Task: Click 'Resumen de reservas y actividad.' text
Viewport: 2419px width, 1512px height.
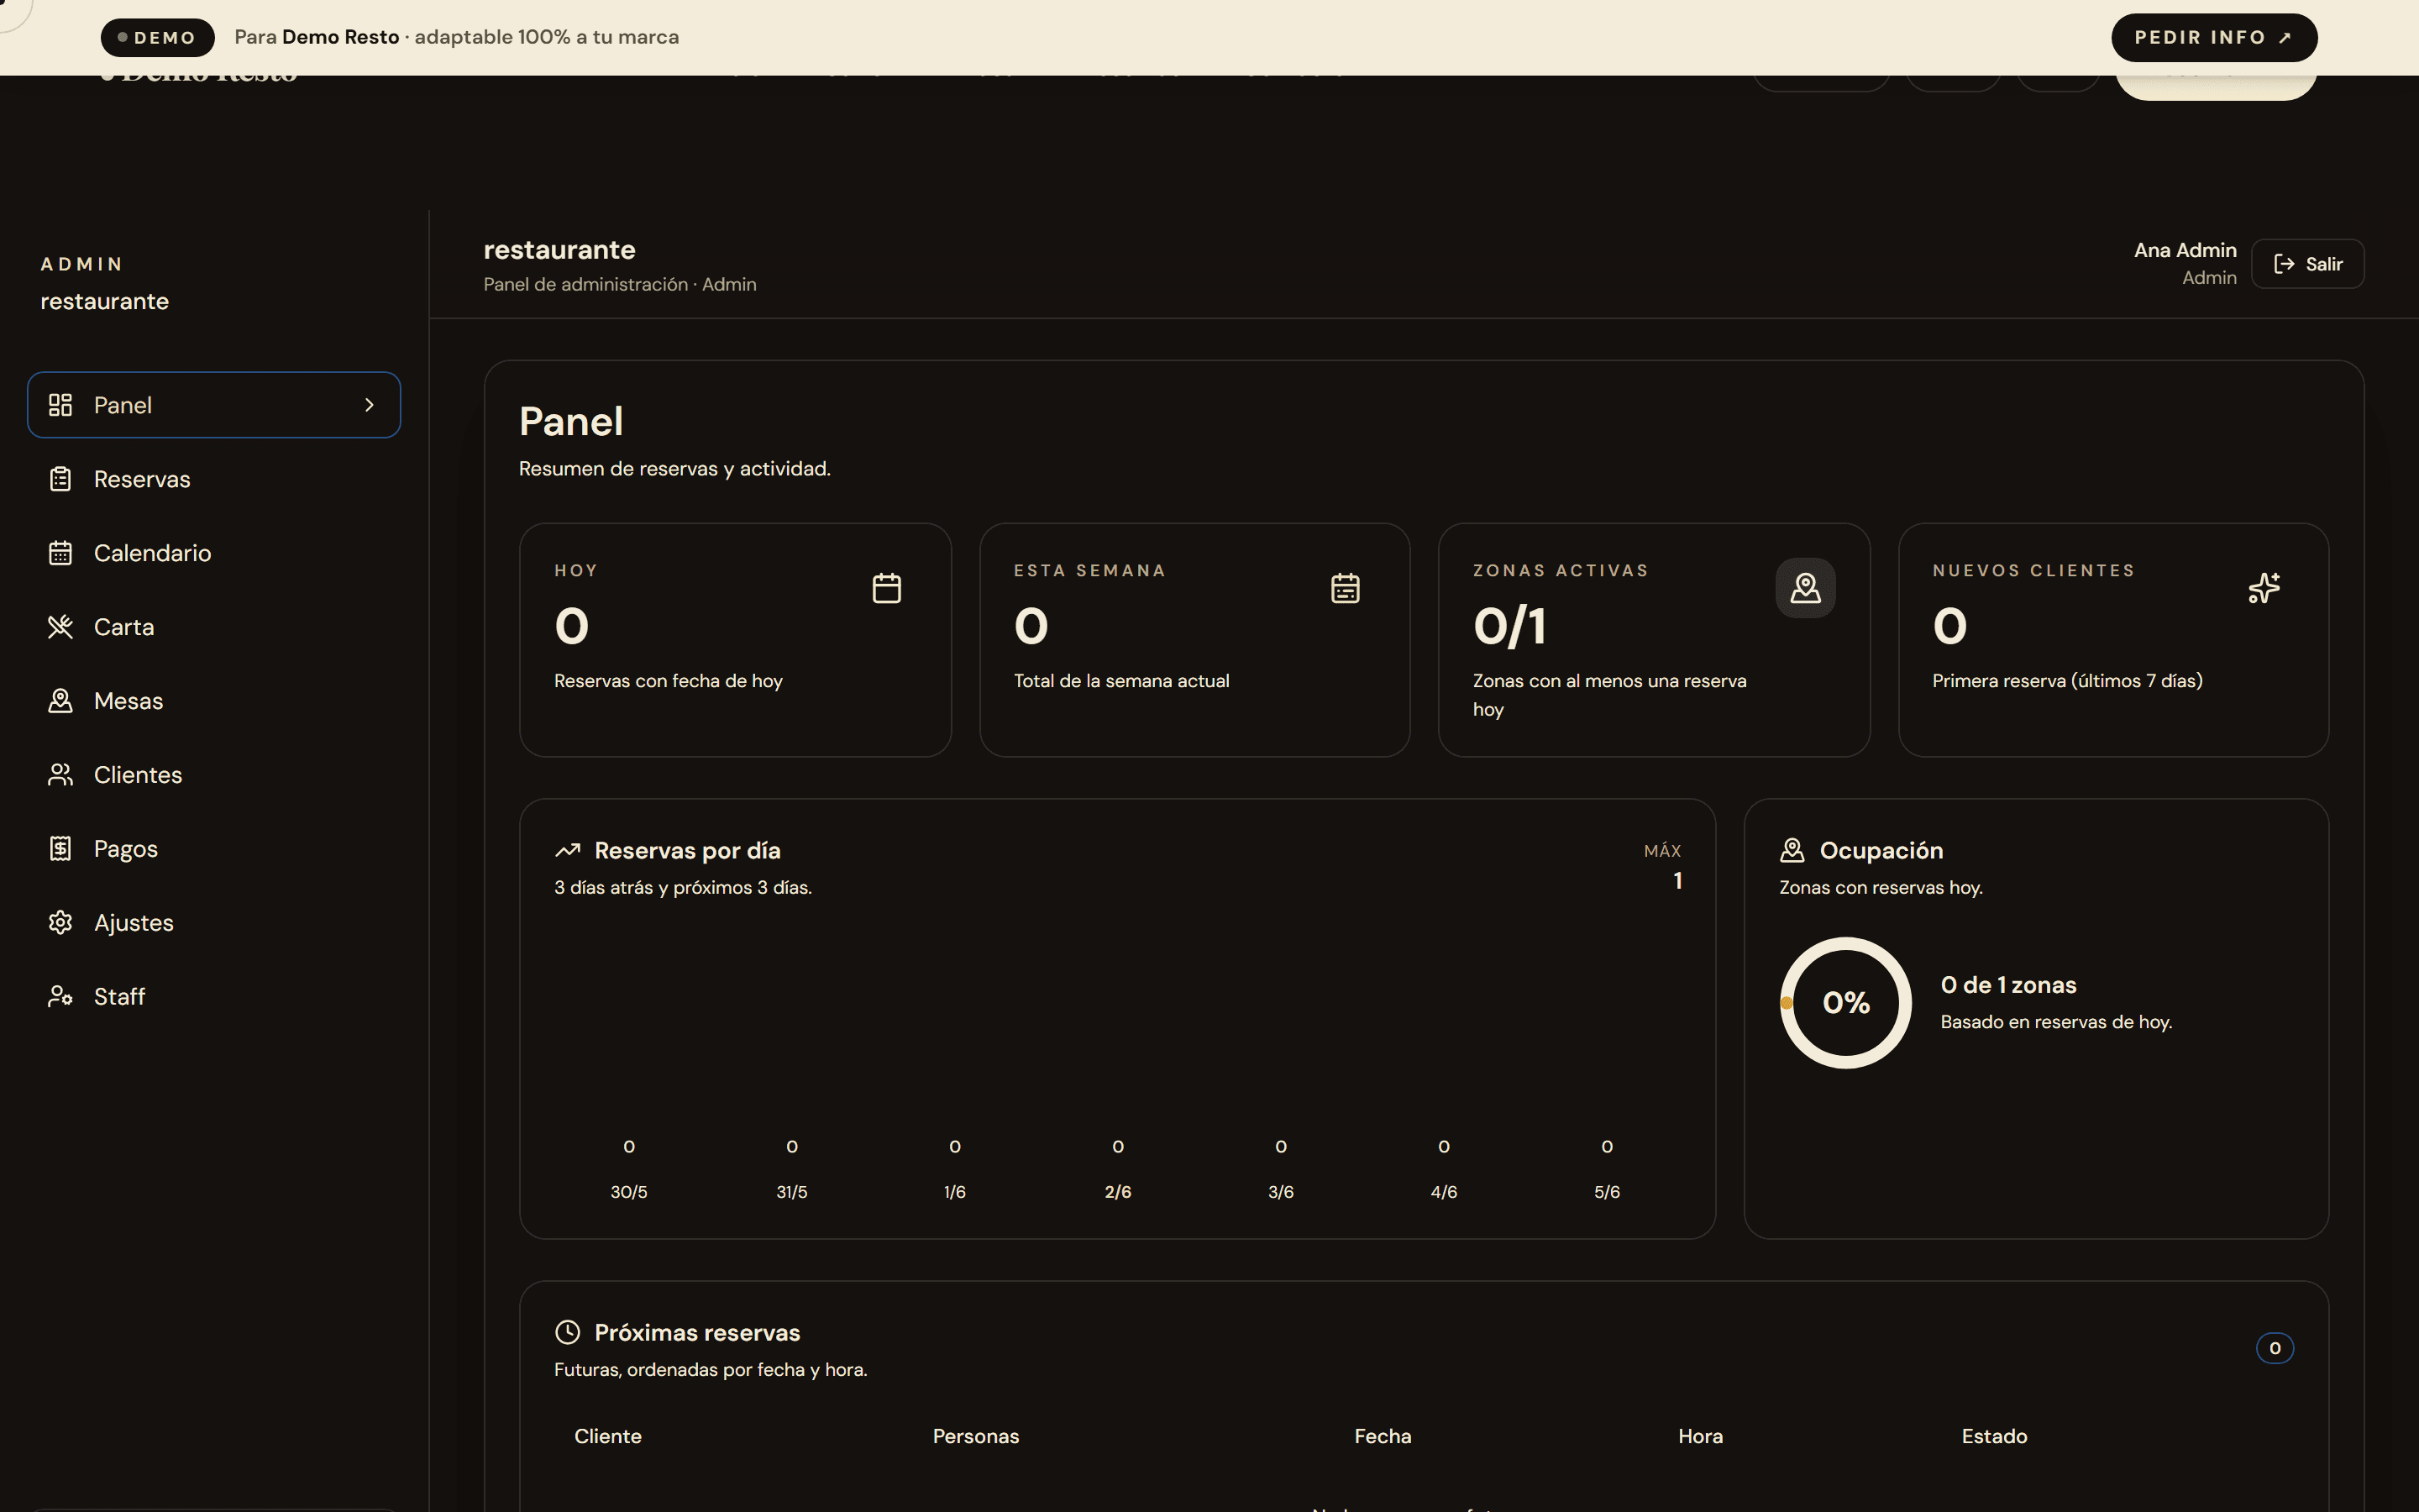Action: 674,469
